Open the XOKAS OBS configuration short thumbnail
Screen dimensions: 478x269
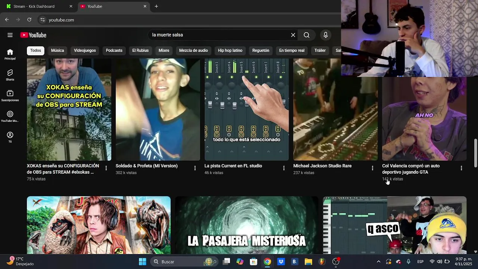(x=69, y=109)
